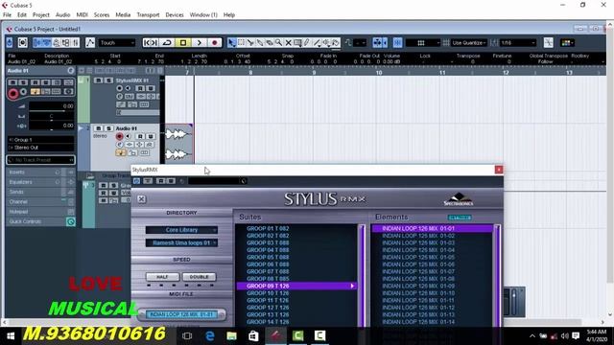The height and width of the screenshot is (345, 614).
Task: Close the Stylus RMX browser with X button
Action: [141, 199]
